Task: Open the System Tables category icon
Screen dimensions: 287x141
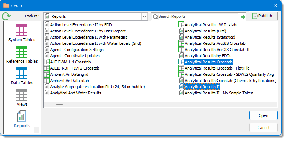Action: click(x=22, y=30)
